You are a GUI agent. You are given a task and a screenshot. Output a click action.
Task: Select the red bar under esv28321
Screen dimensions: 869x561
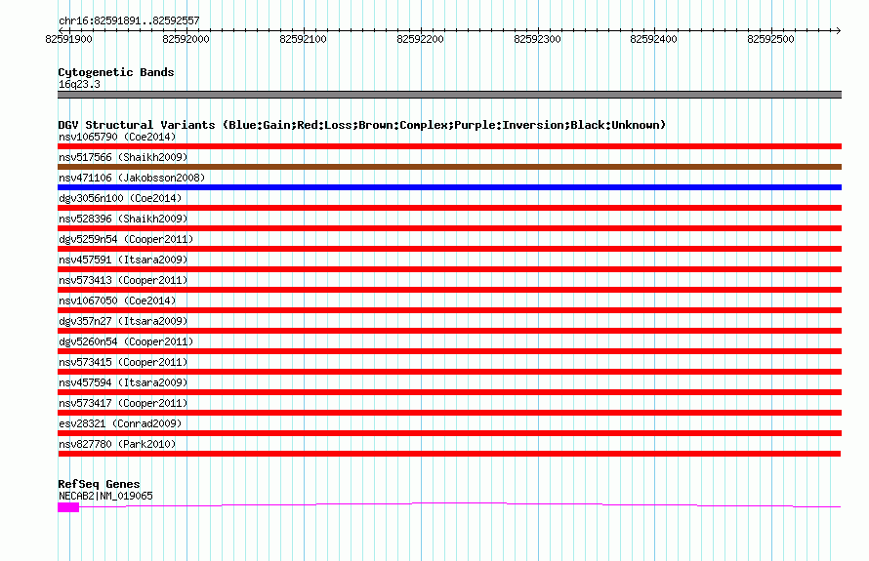(449, 433)
